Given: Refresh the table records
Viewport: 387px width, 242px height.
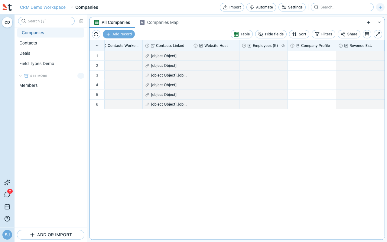Looking at the screenshot, I should (x=96, y=34).
